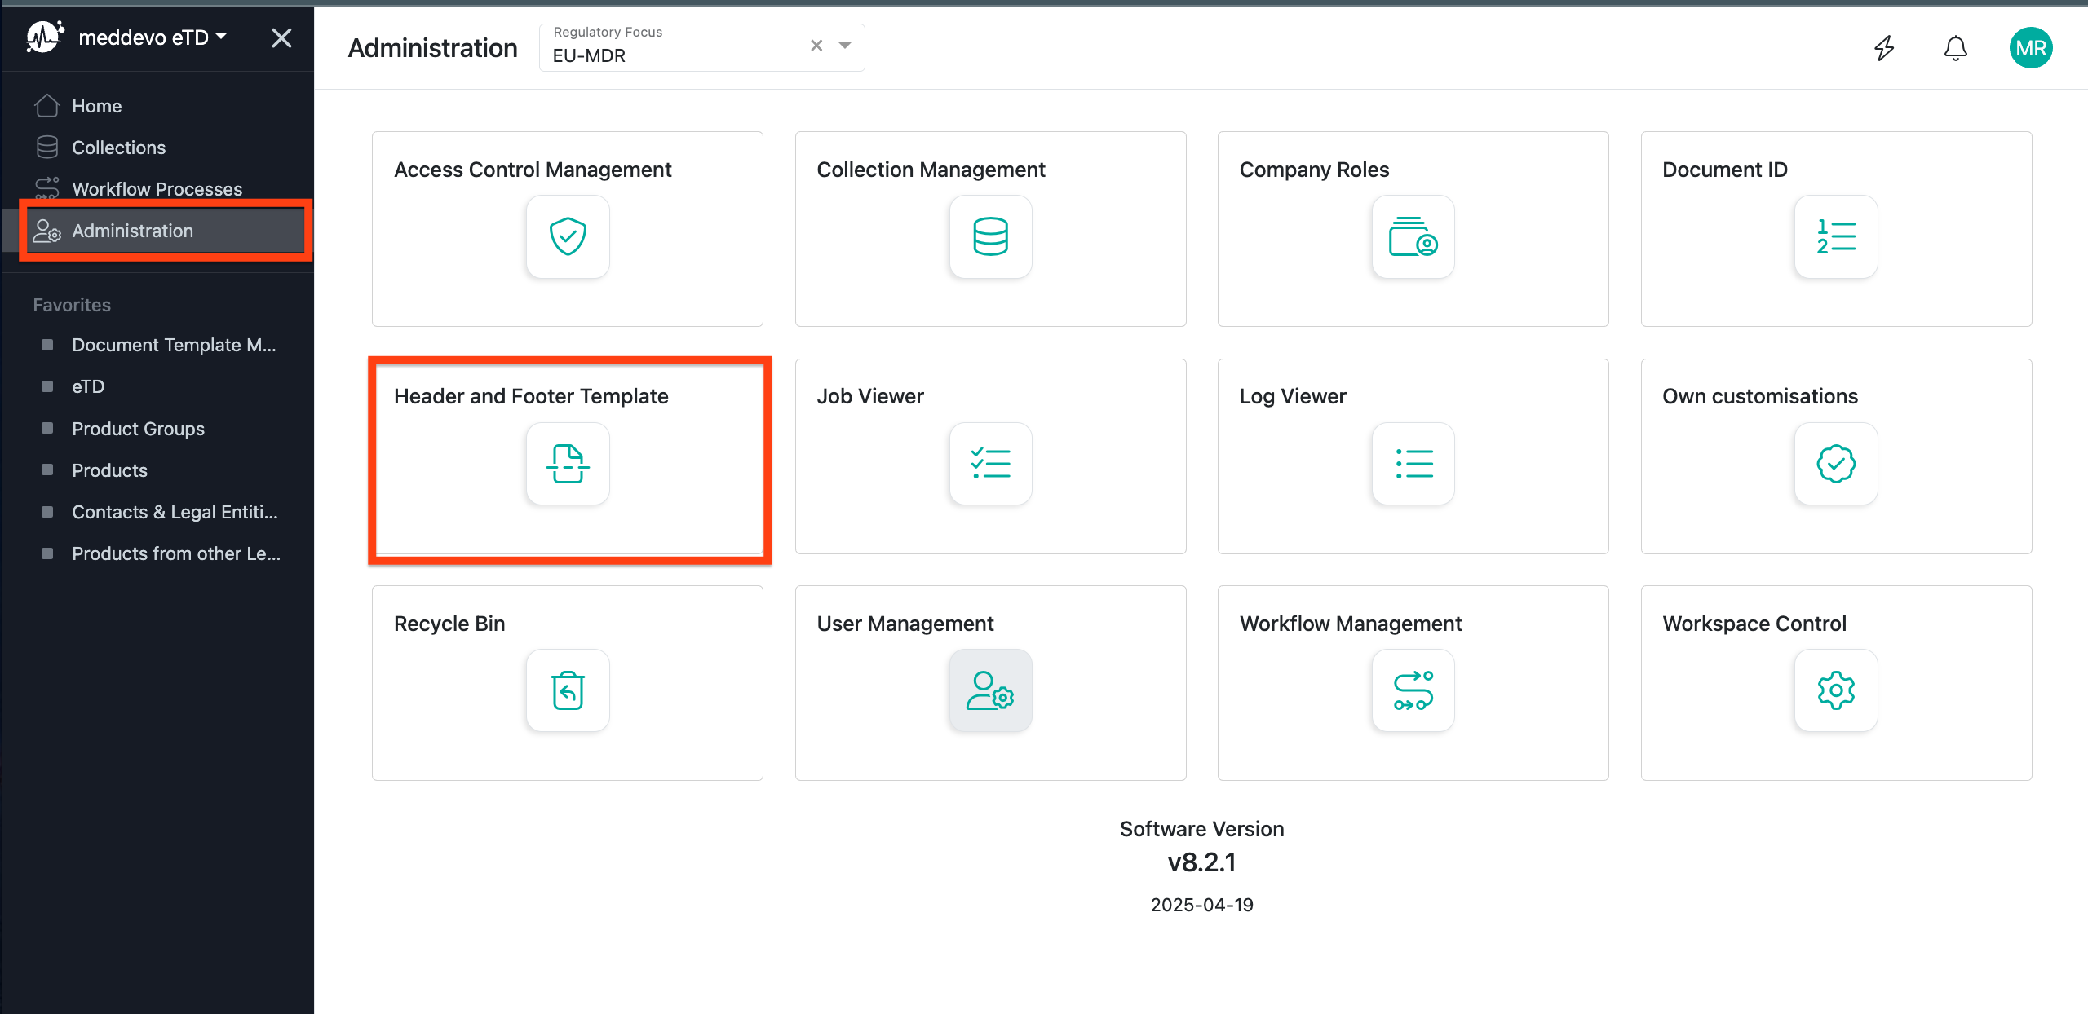This screenshot has width=2088, height=1014.
Task: Open Workflow Processes in the sidebar
Action: click(x=157, y=189)
